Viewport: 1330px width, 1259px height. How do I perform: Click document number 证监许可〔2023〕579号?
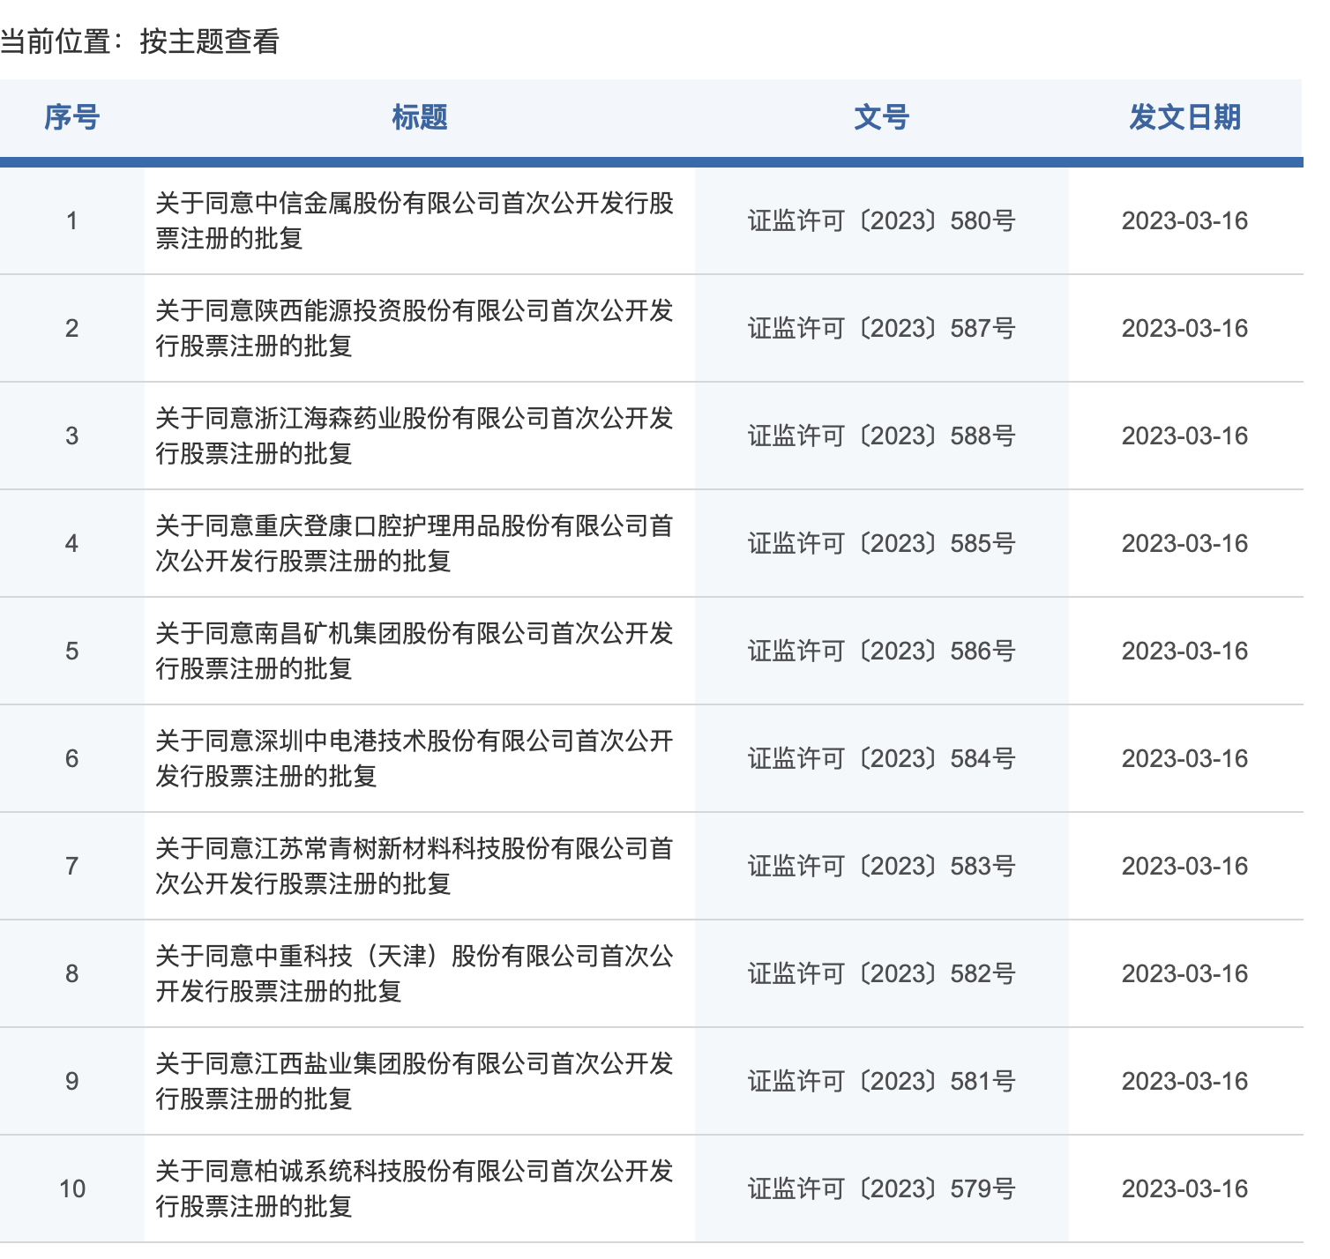coord(881,1188)
